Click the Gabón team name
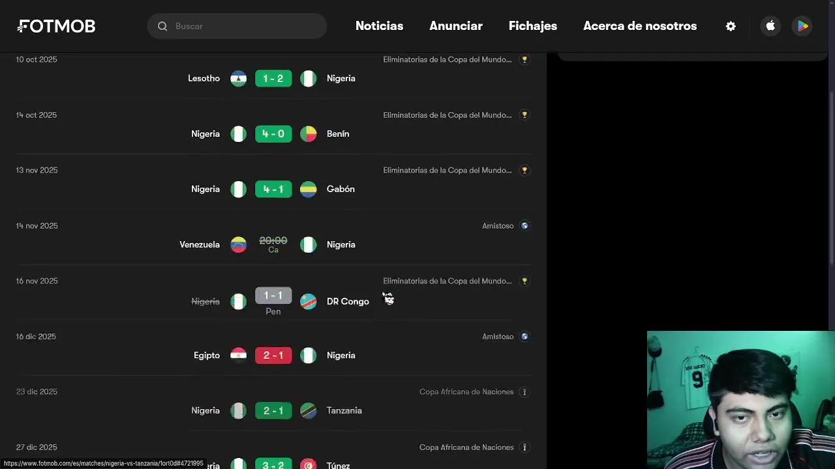835x469 pixels. pyautogui.click(x=341, y=189)
